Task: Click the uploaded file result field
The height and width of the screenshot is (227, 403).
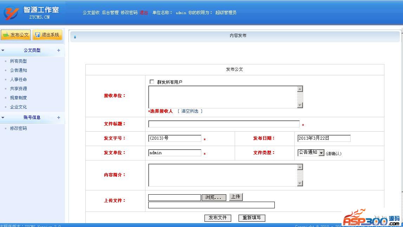Action: click(211, 205)
